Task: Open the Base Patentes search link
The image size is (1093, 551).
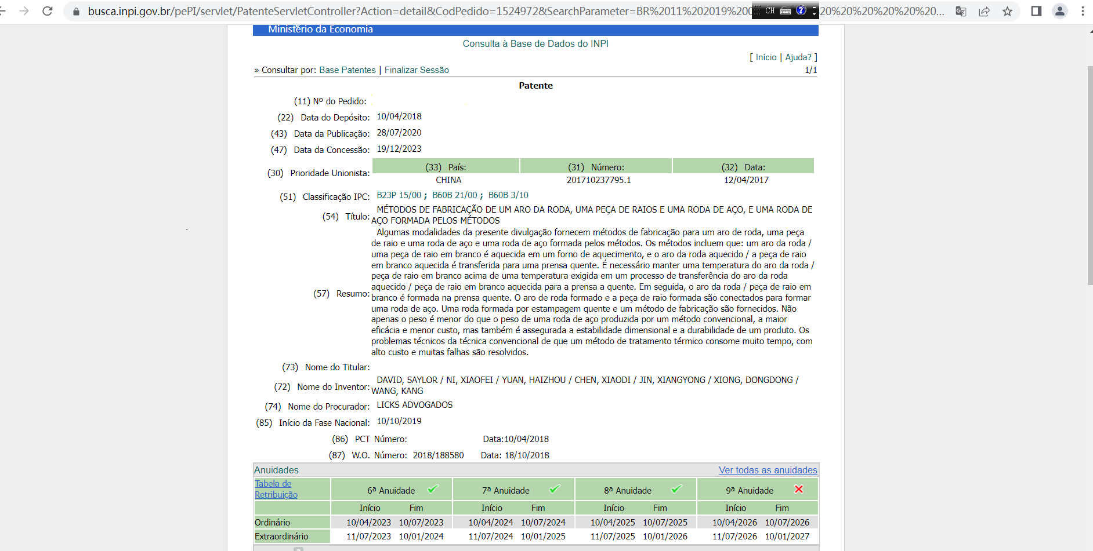Action: (347, 70)
